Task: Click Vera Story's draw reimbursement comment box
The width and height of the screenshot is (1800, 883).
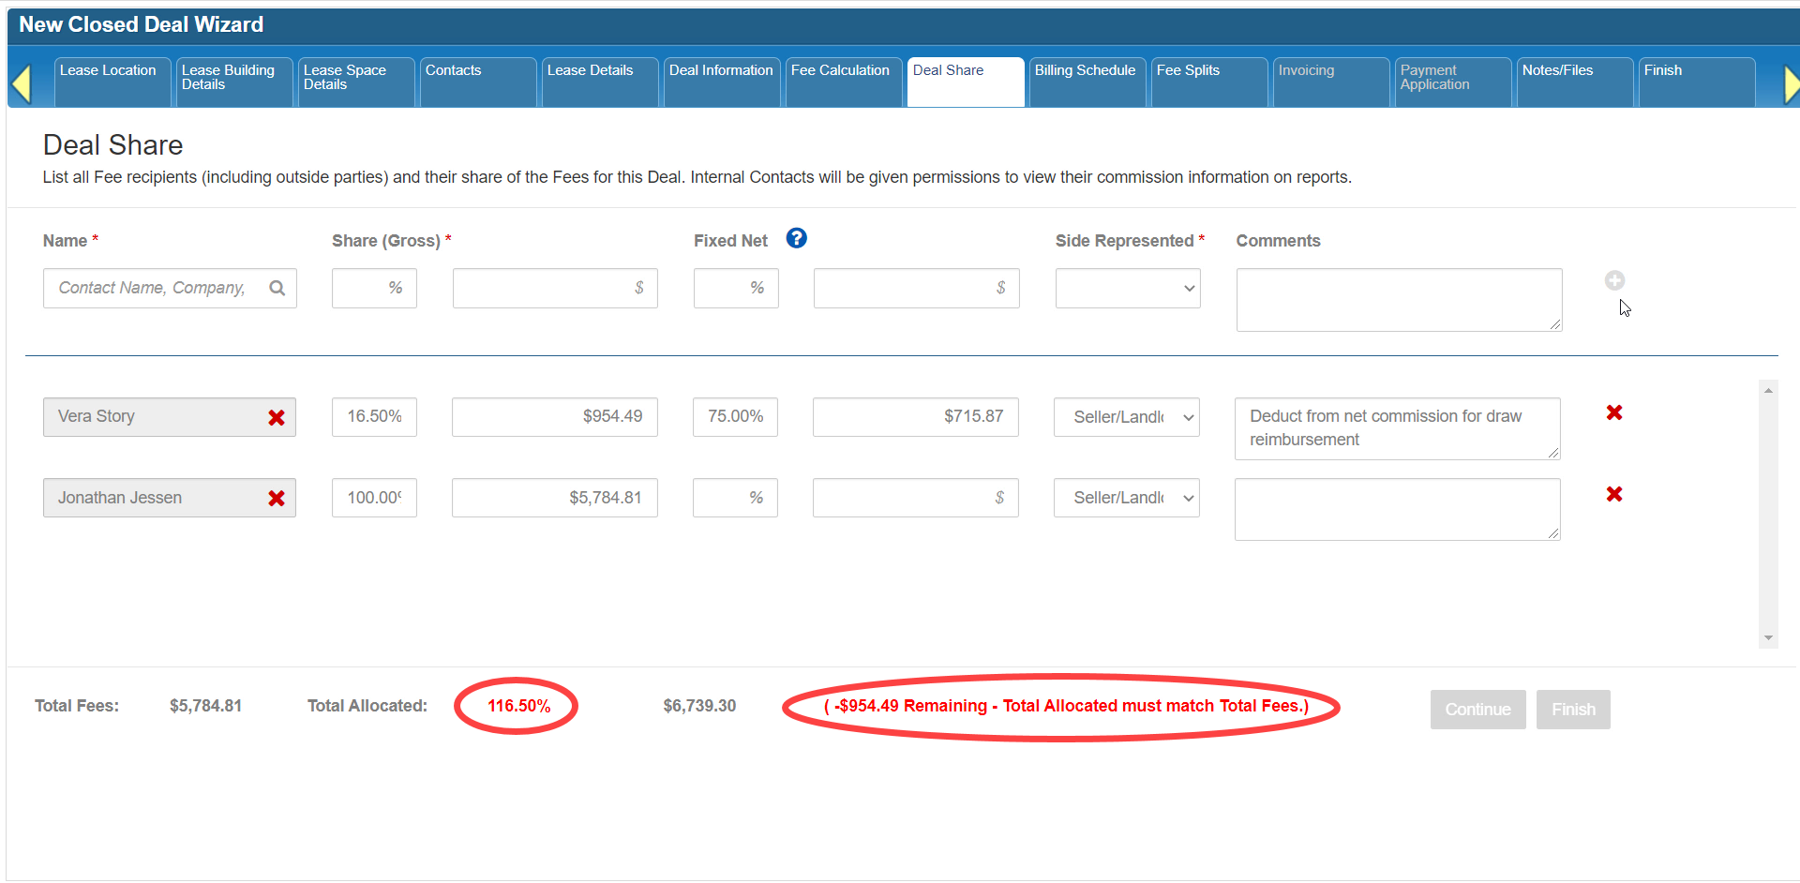Action: click(1396, 428)
